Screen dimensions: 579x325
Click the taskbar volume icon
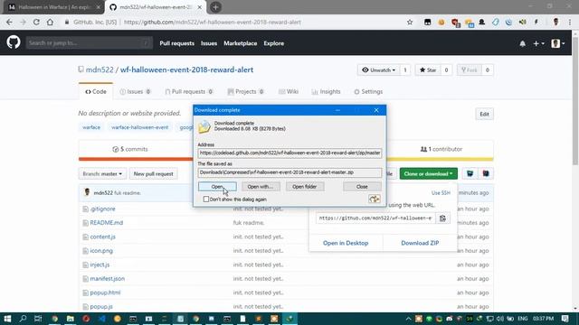coord(500,319)
